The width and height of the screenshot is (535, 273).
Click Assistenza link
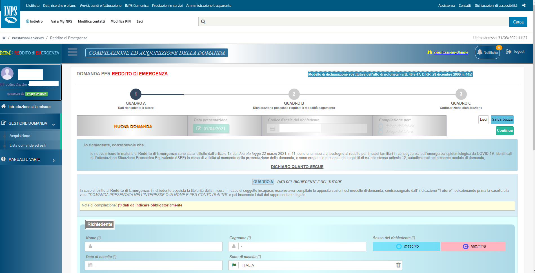pos(447,5)
